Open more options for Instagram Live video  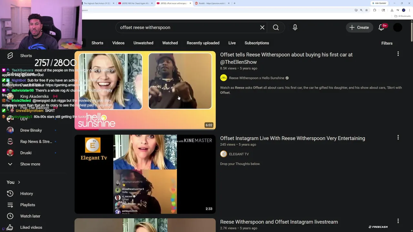(398, 137)
